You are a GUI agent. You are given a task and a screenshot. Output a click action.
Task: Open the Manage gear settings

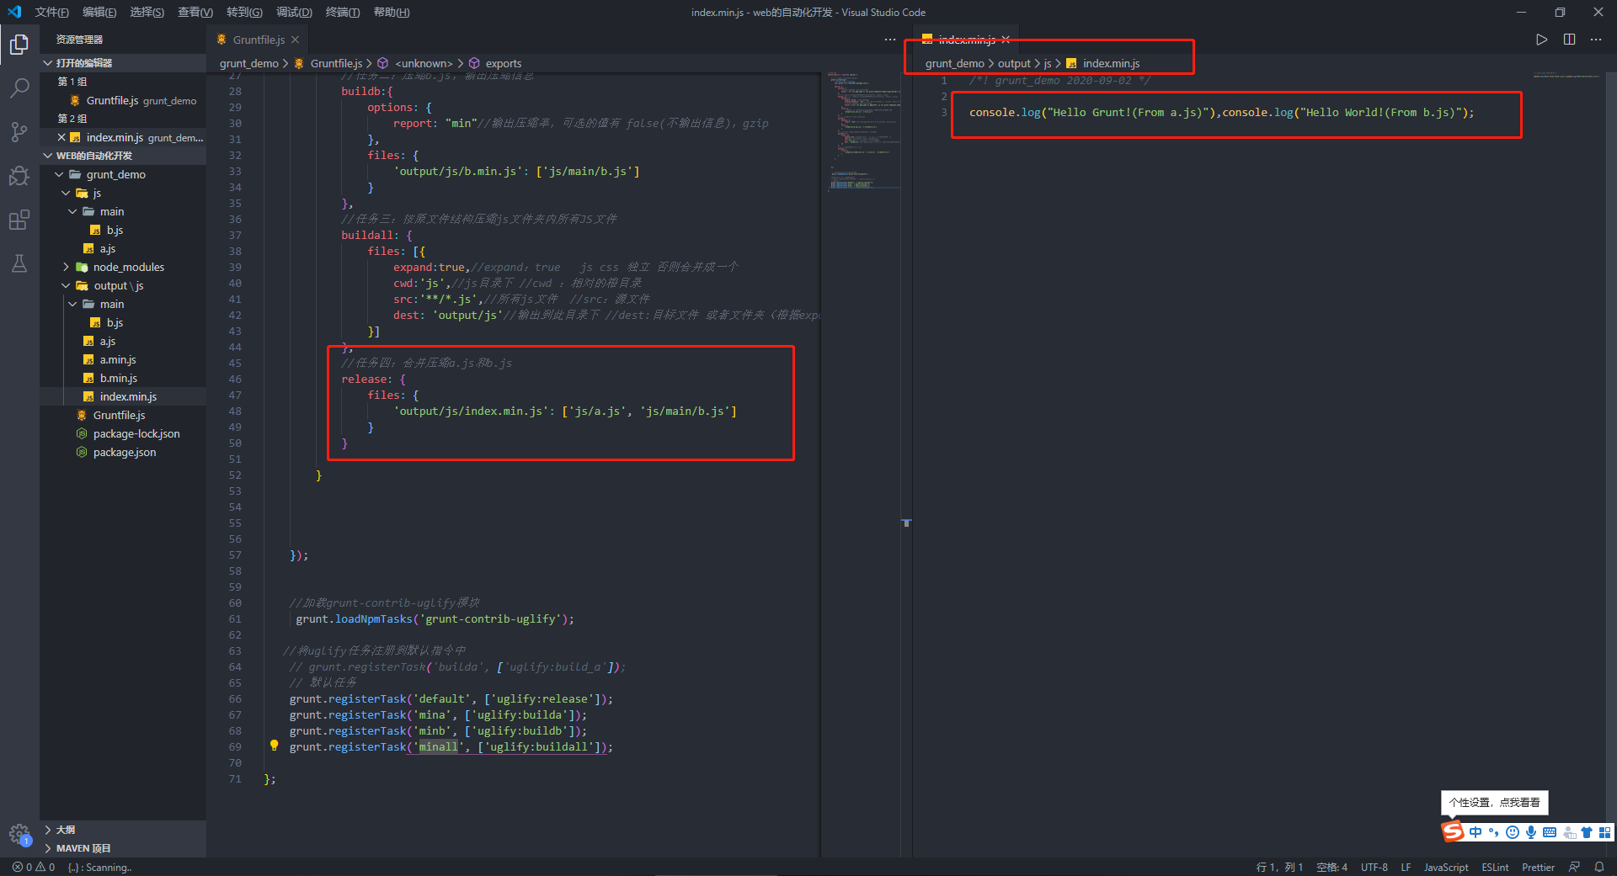tap(19, 835)
